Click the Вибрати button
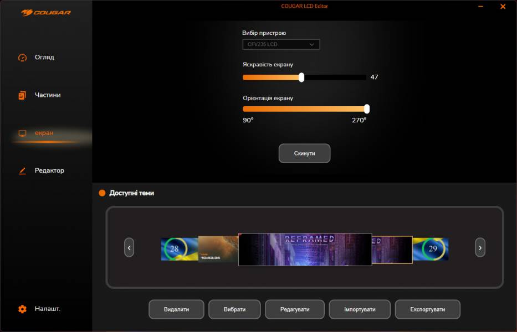This screenshot has height=332, width=517. click(x=234, y=309)
